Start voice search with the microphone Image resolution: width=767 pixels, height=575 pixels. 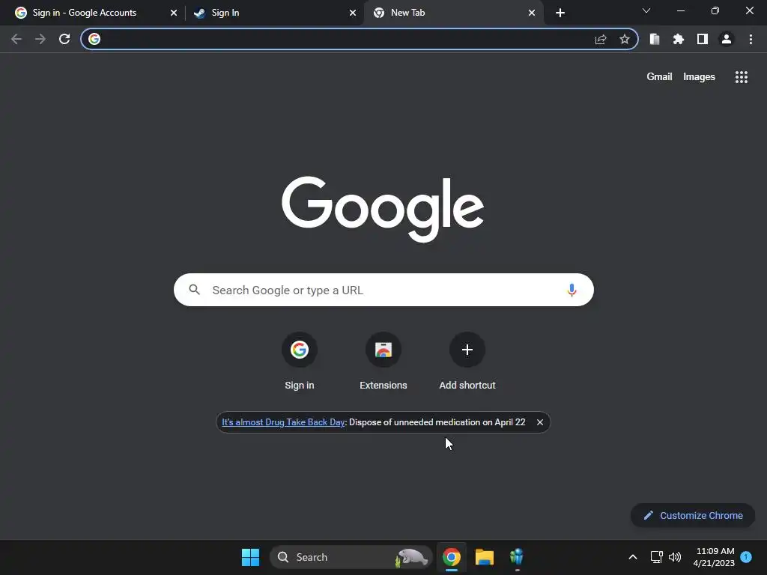tap(572, 290)
